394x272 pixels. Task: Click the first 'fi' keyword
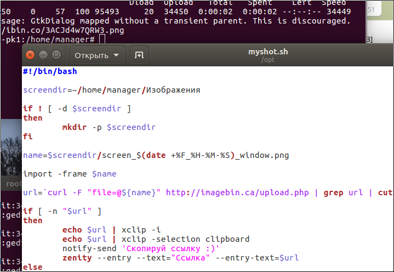[27, 137]
